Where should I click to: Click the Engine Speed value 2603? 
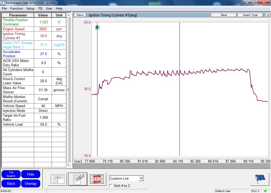pyautogui.click(x=43, y=29)
